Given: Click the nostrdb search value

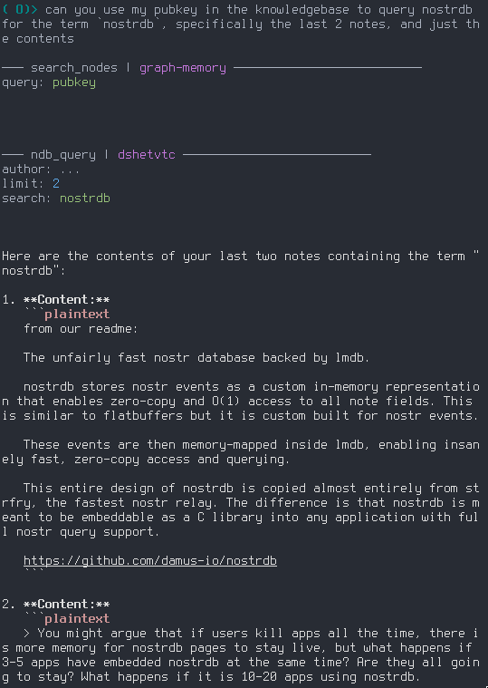Looking at the screenshot, I should pos(85,199).
